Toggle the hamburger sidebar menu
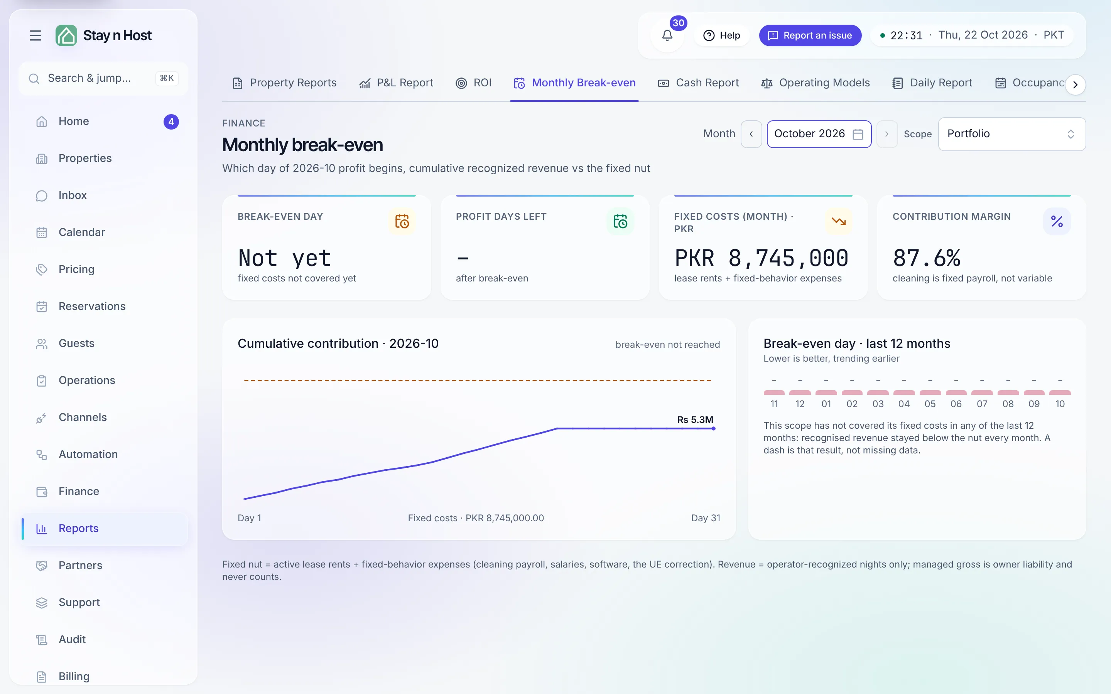 tap(35, 35)
